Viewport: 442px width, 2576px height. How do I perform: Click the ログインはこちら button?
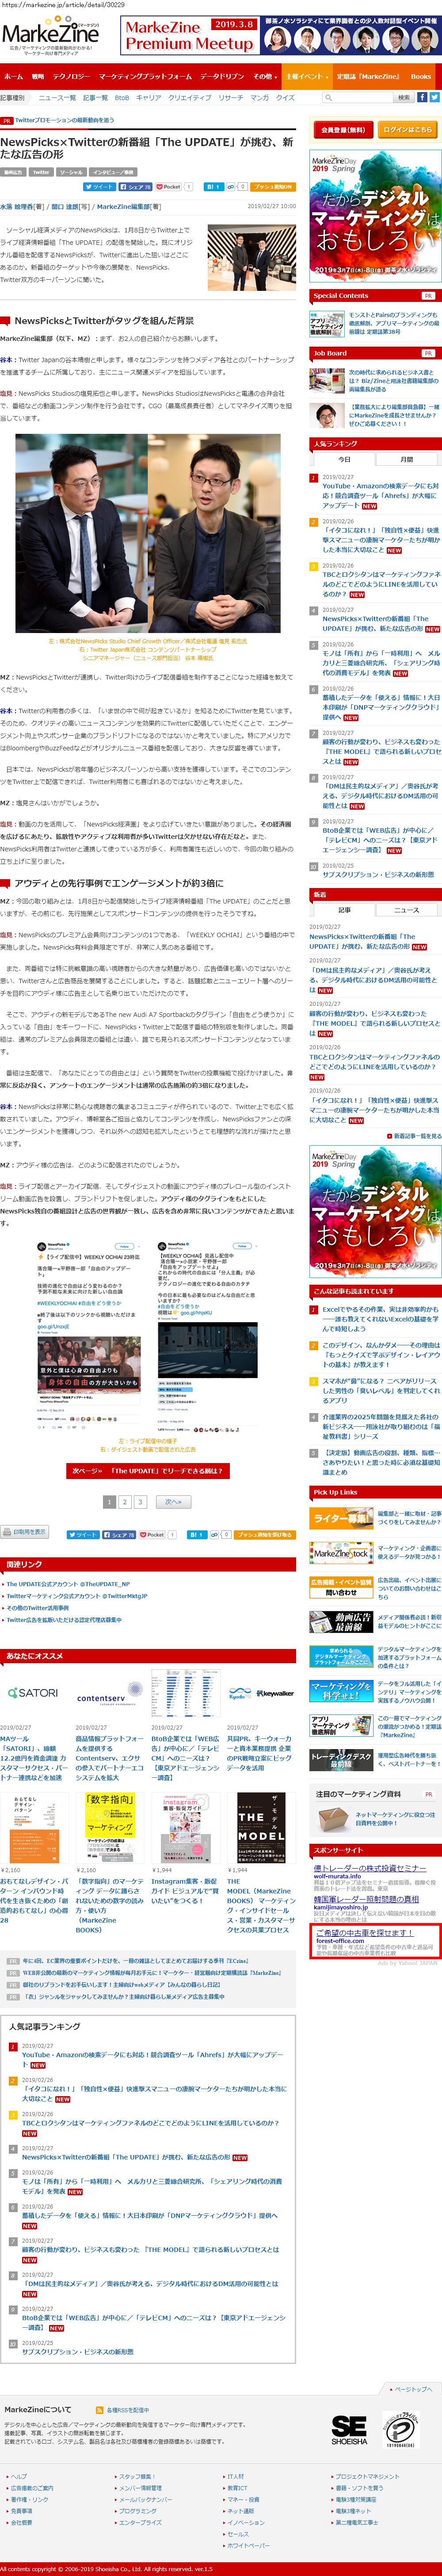click(408, 130)
